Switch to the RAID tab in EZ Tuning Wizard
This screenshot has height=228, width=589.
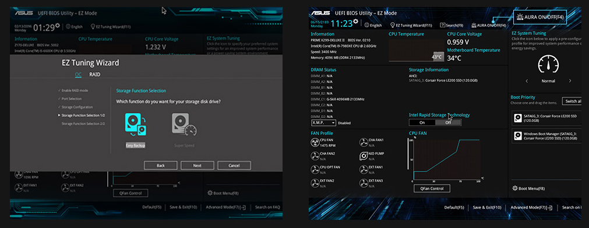[94, 74]
